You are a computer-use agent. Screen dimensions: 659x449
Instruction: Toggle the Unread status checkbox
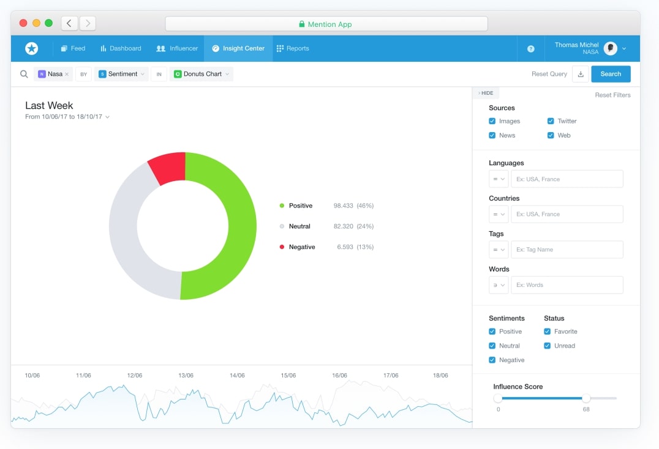pyautogui.click(x=547, y=346)
